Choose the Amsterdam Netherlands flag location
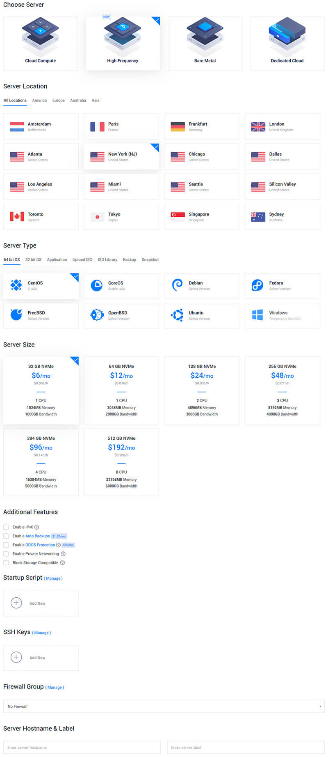The height and width of the screenshot is (757, 328). pos(17,126)
